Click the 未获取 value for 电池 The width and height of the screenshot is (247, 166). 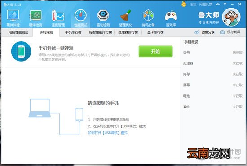tap(238, 96)
